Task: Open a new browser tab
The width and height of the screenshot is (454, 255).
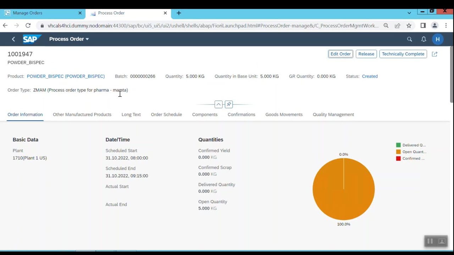Action: (x=179, y=13)
